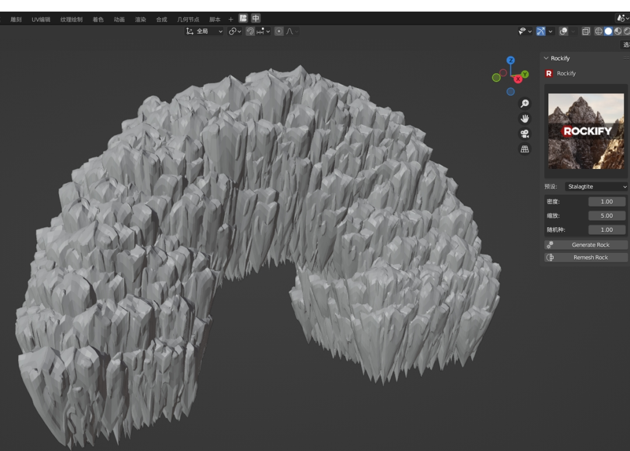Click the X axis on navigation gizmo
Image resolution: width=630 pixels, height=451 pixels.
tap(518, 79)
